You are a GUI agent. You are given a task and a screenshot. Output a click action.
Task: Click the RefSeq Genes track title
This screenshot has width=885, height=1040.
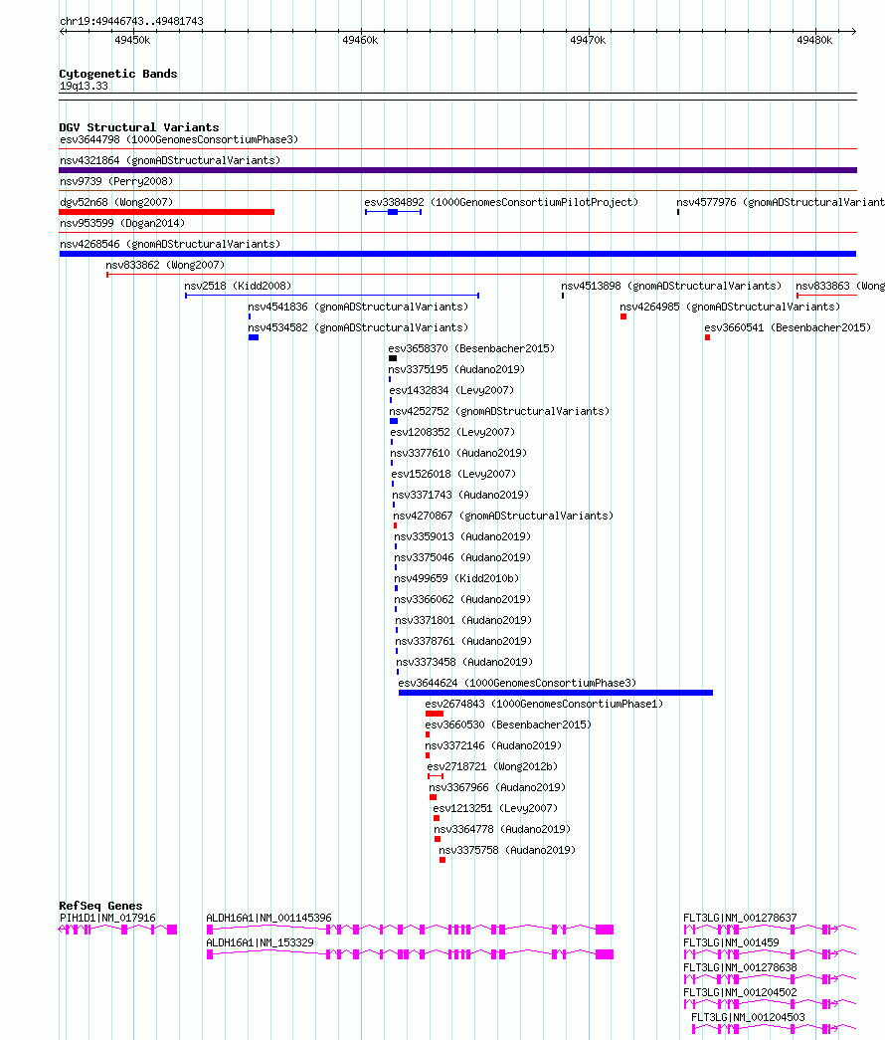pos(100,906)
